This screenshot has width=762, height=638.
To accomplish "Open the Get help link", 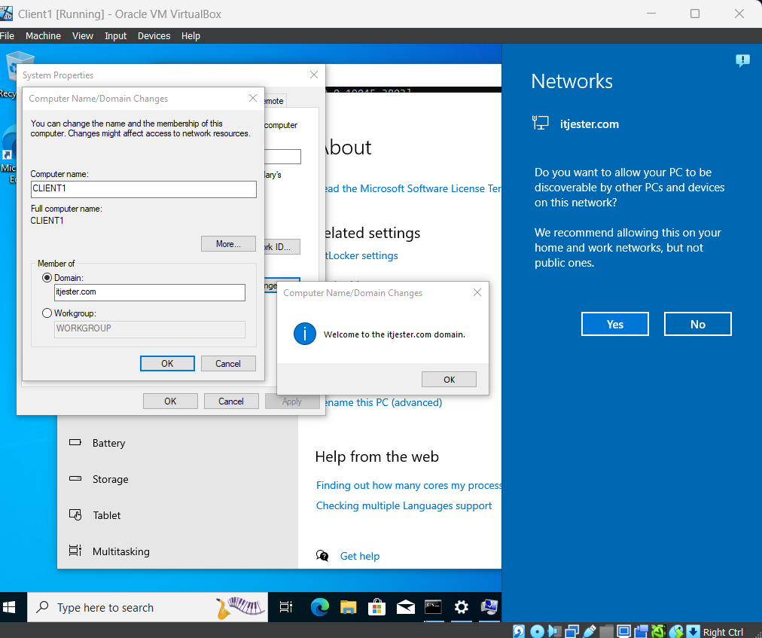I will click(x=360, y=556).
